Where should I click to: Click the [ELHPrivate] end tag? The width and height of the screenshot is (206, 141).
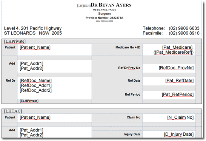(29, 101)
